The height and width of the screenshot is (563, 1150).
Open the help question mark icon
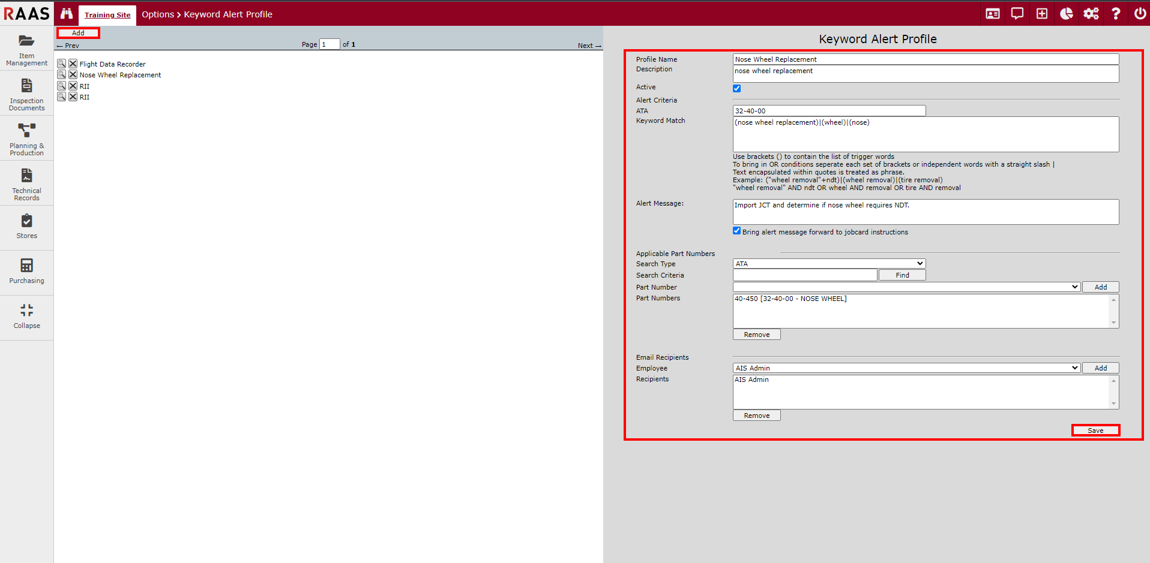tap(1115, 14)
